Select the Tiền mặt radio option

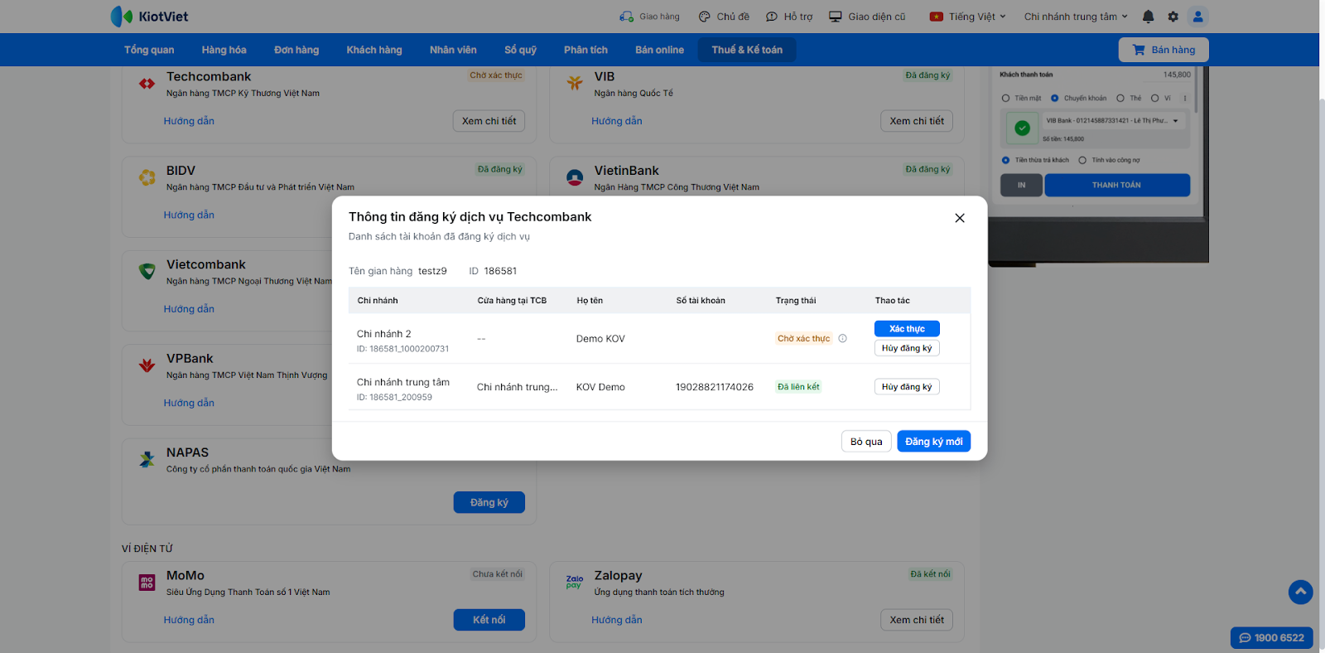point(1006,99)
